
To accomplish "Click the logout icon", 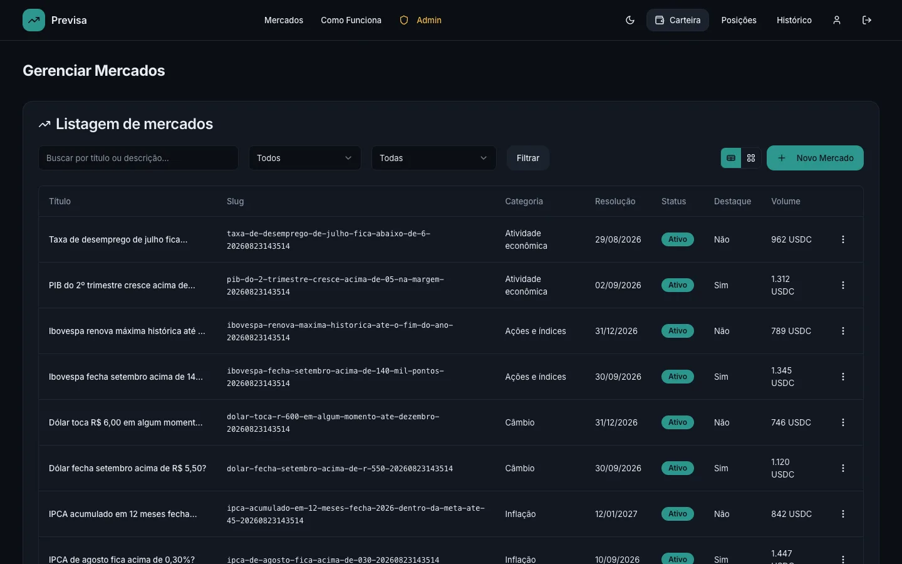I will [x=867, y=20].
